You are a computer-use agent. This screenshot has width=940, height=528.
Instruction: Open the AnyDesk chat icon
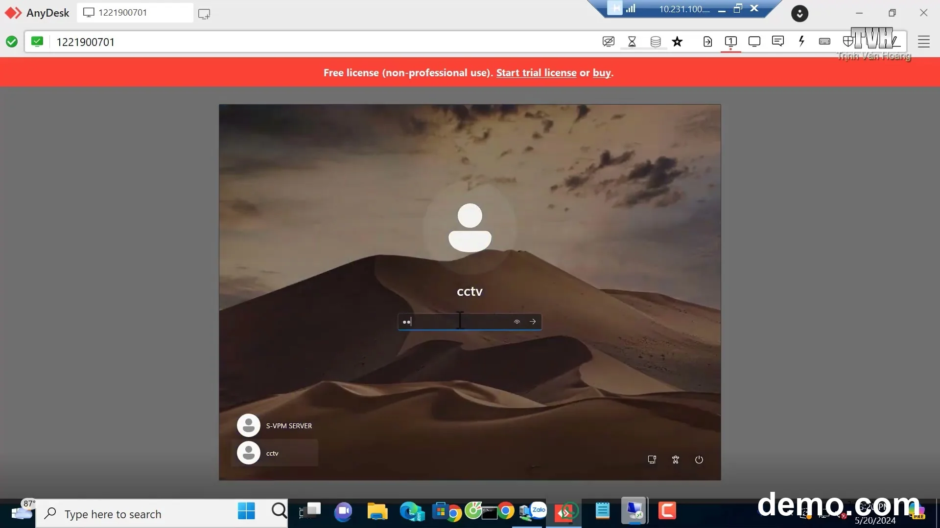(778, 41)
